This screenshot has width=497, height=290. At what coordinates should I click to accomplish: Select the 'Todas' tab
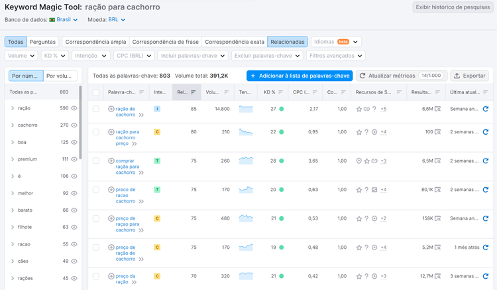15,42
